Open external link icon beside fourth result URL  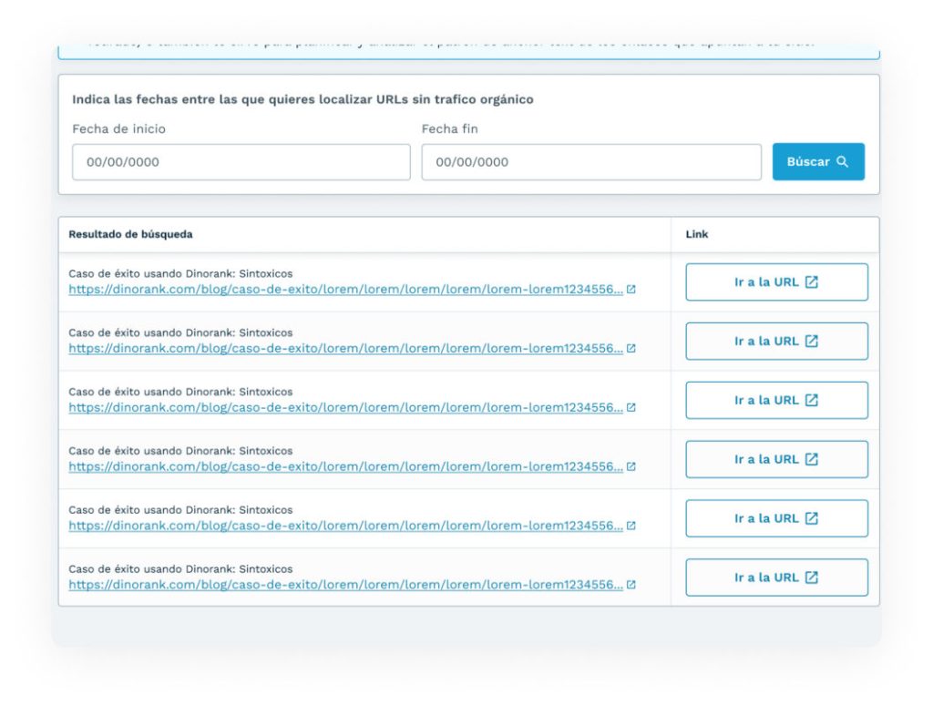631,467
